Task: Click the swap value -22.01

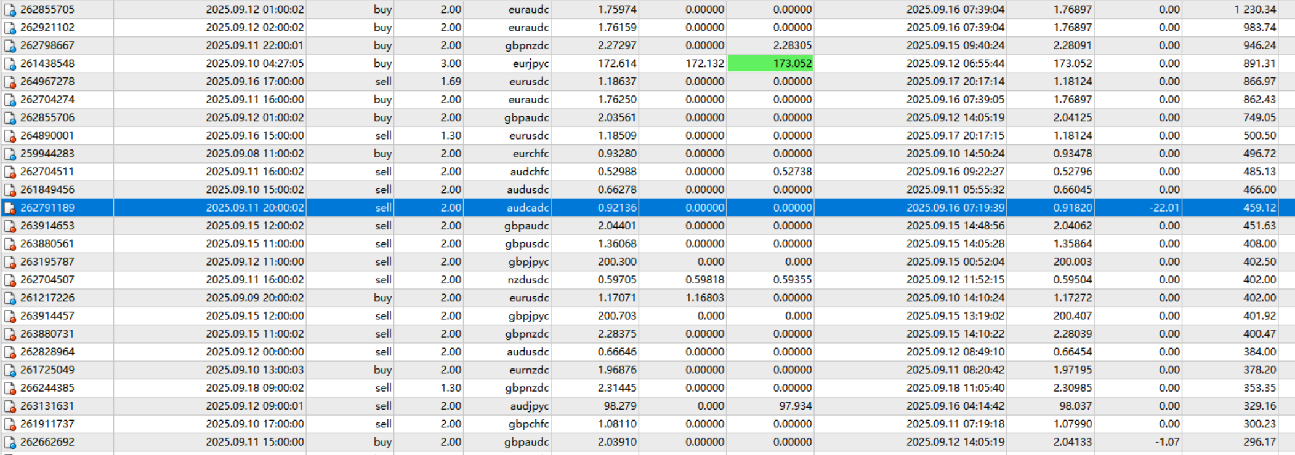Action: (x=1164, y=208)
